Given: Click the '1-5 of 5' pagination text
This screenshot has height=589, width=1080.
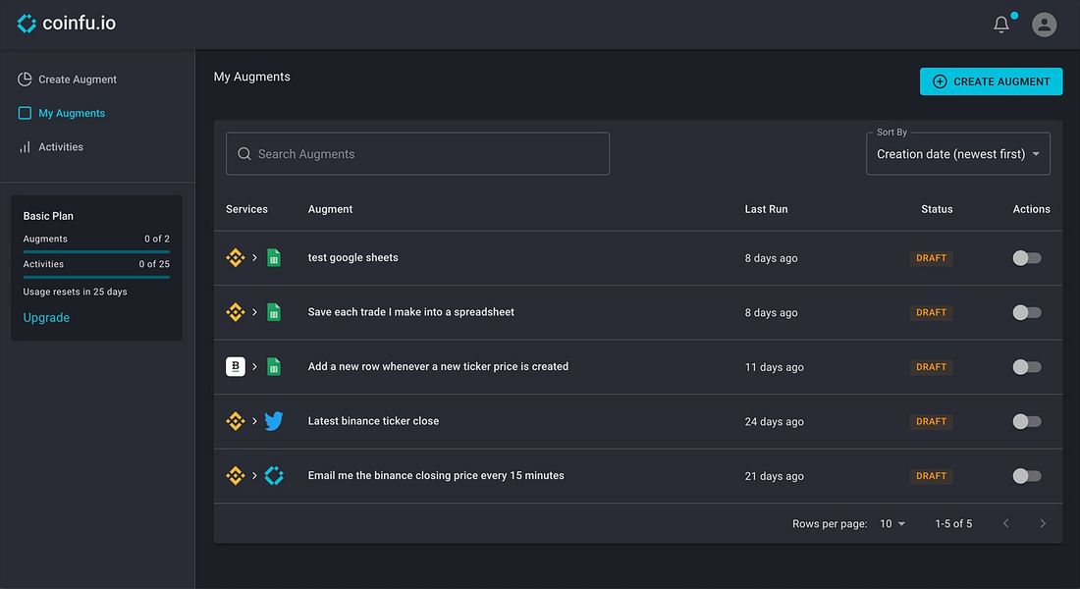Looking at the screenshot, I should [953, 523].
